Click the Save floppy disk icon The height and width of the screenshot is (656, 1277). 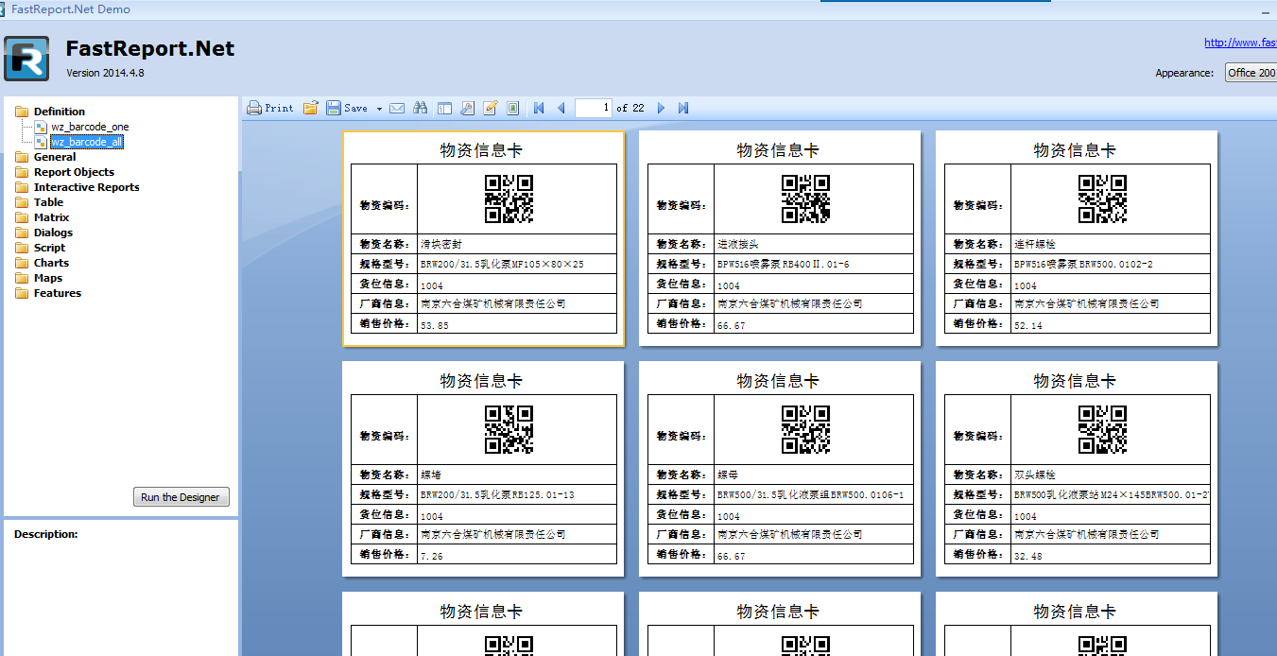pyautogui.click(x=334, y=108)
